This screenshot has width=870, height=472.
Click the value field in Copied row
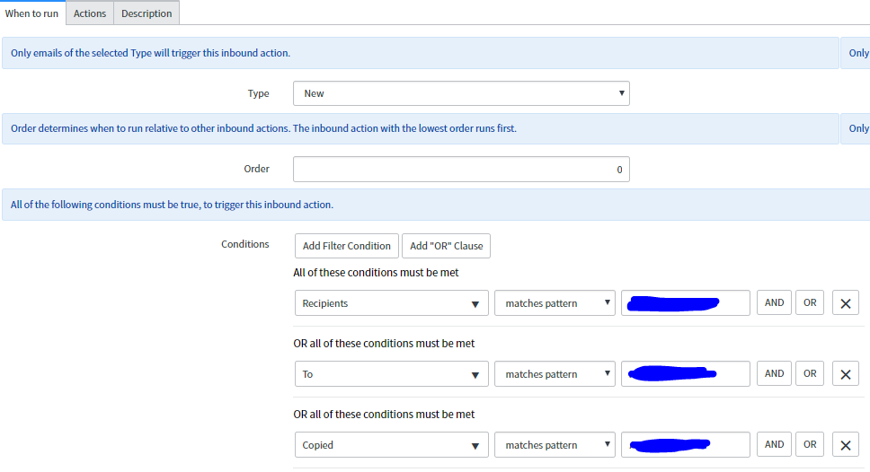pyautogui.click(x=685, y=445)
